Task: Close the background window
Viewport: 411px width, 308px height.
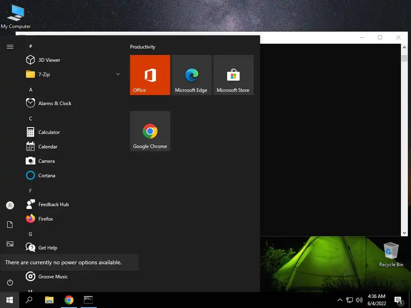Action: click(399, 37)
